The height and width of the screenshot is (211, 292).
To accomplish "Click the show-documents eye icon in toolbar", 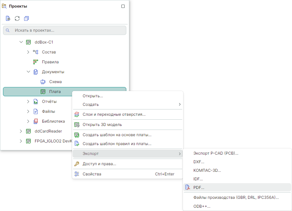I will coord(8,18).
